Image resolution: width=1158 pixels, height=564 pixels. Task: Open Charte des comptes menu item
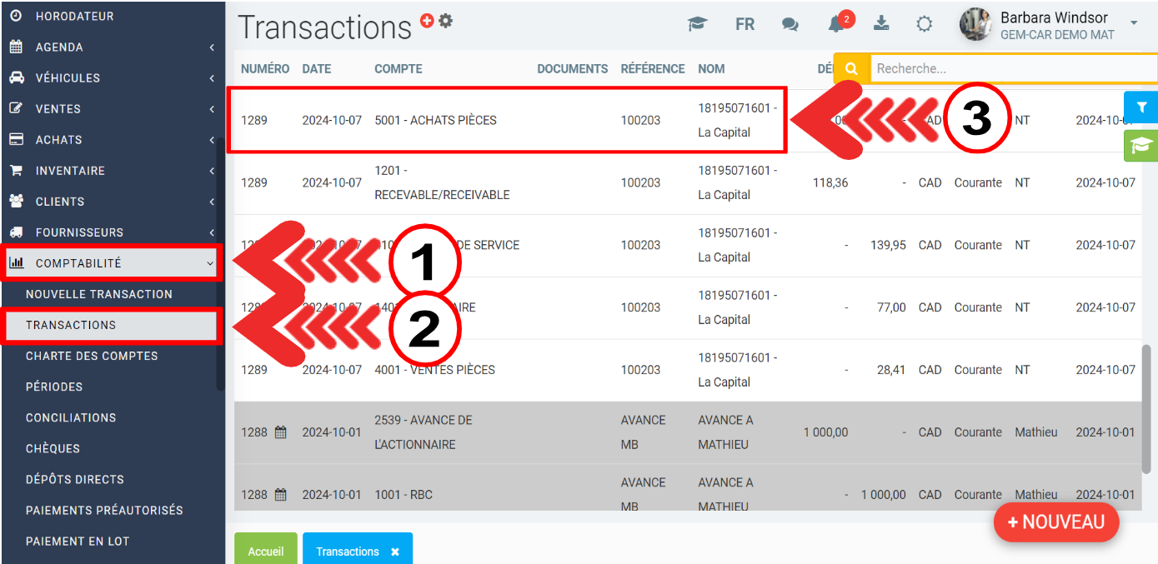click(92, 356)
